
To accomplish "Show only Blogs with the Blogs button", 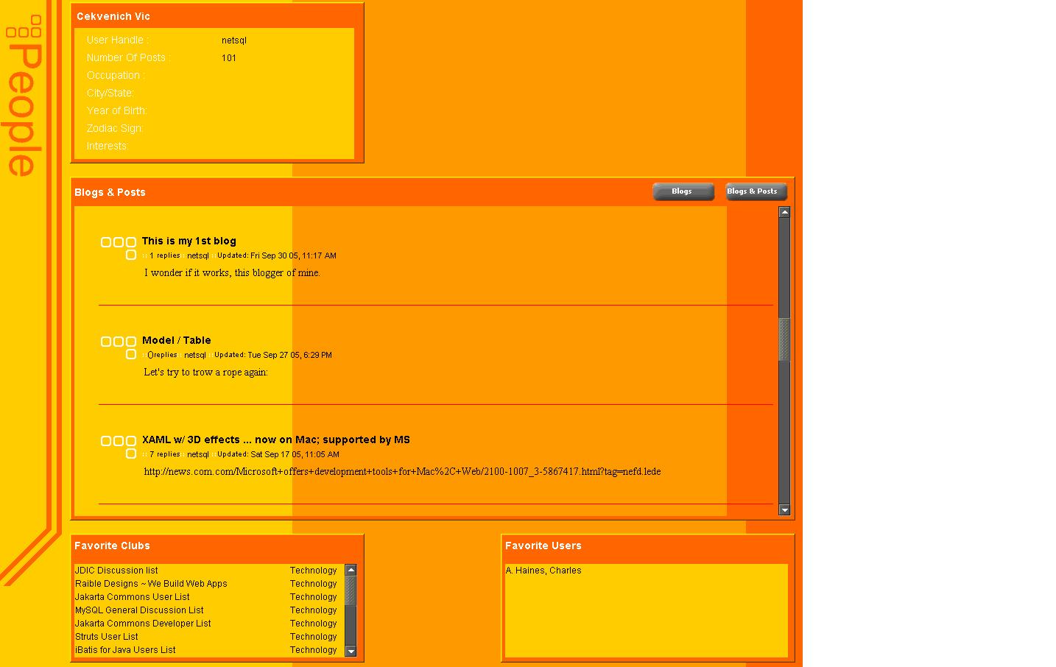I will click(x=683, y=191).
